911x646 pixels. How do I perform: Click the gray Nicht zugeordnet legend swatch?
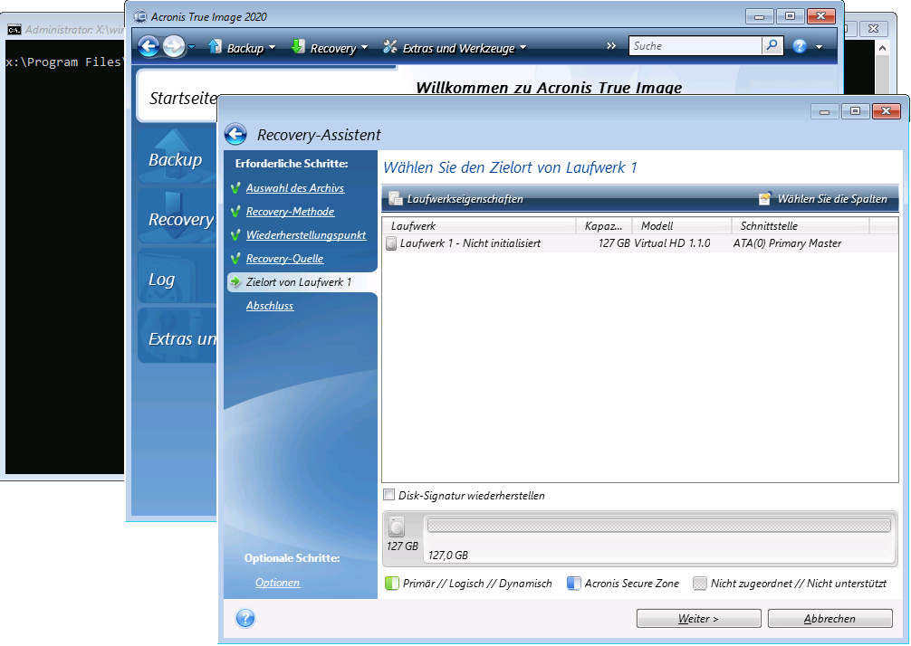pos(700,584)
